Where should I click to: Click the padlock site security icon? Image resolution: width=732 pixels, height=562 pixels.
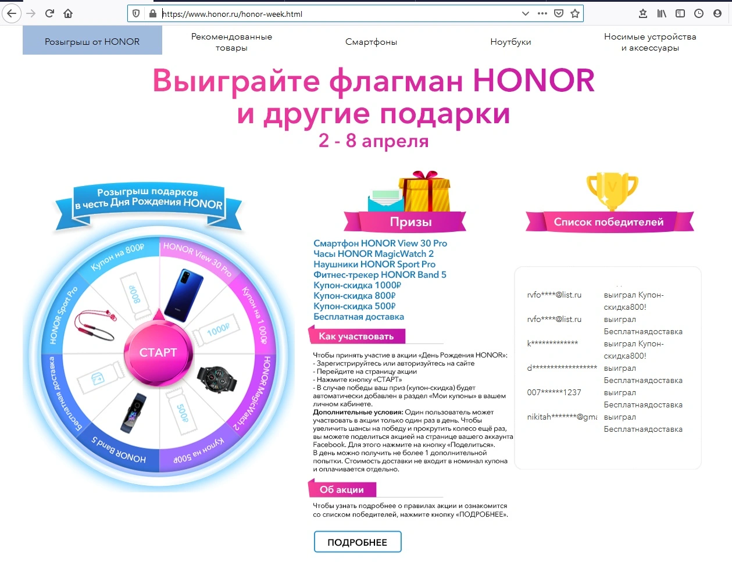(152, 13)
